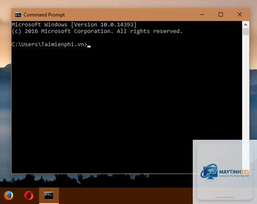Click the Command Prompt title text
Screen dimensions: 257x204
click(44, 15)
